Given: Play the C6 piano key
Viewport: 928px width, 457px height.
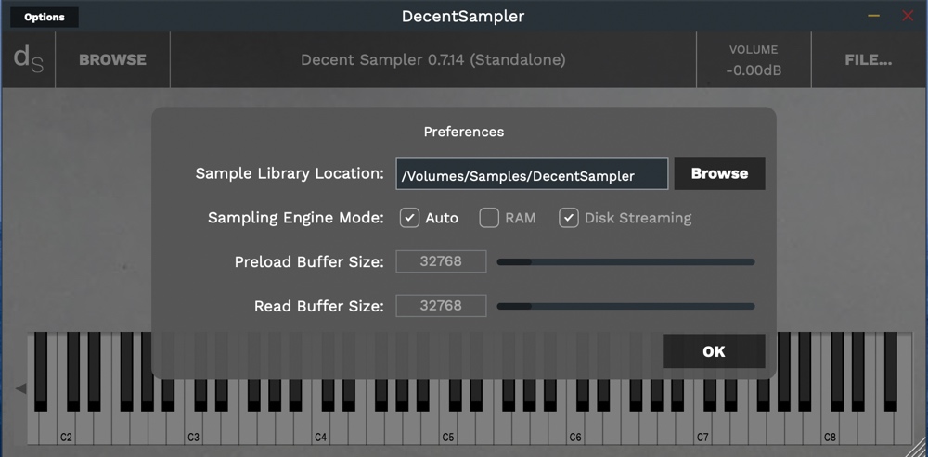Looking at the screenshot, I should 574,428.
